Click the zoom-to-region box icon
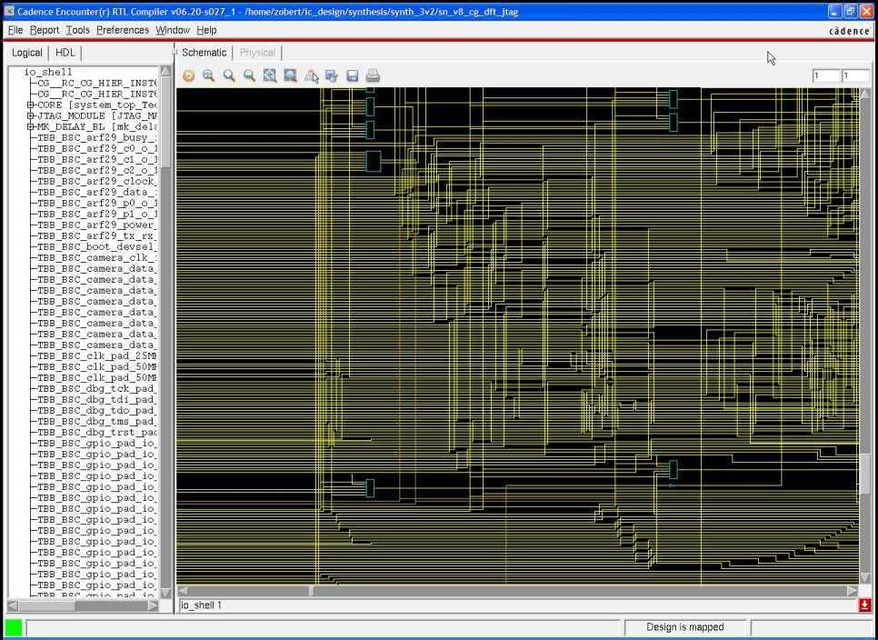The width and height of the screenshot is (878, 640). 290,75
